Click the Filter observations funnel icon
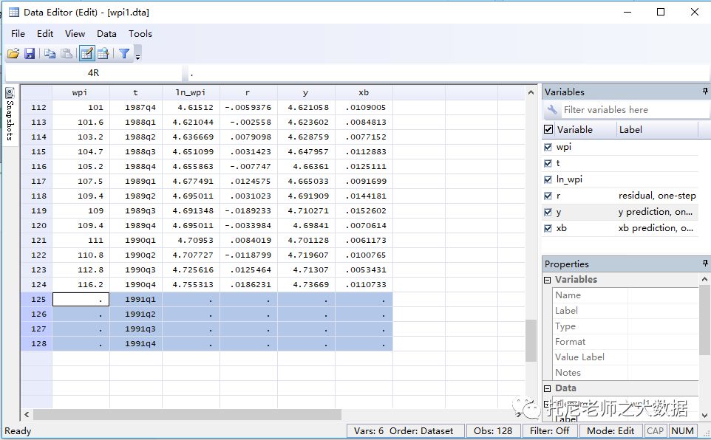Screen dimensions: 711x440 coord(123,53)
